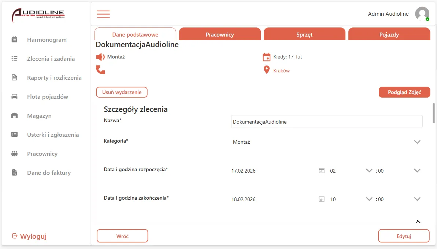Open the Pojazdy tab

pyautogui.click(x=389, y=34)
